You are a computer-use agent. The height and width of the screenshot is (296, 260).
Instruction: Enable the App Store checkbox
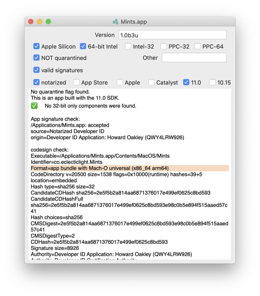coord(76,82)
